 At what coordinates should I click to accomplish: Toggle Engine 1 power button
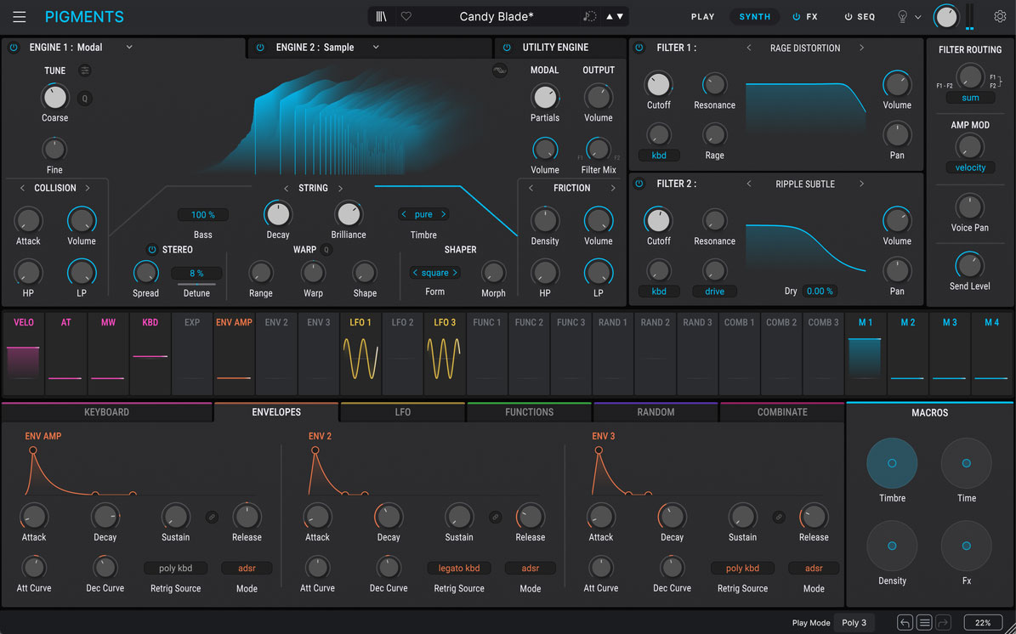[14, 48]
